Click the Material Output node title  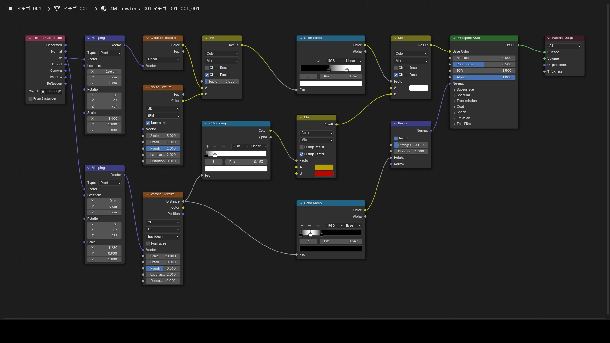[x=563, y=38]
